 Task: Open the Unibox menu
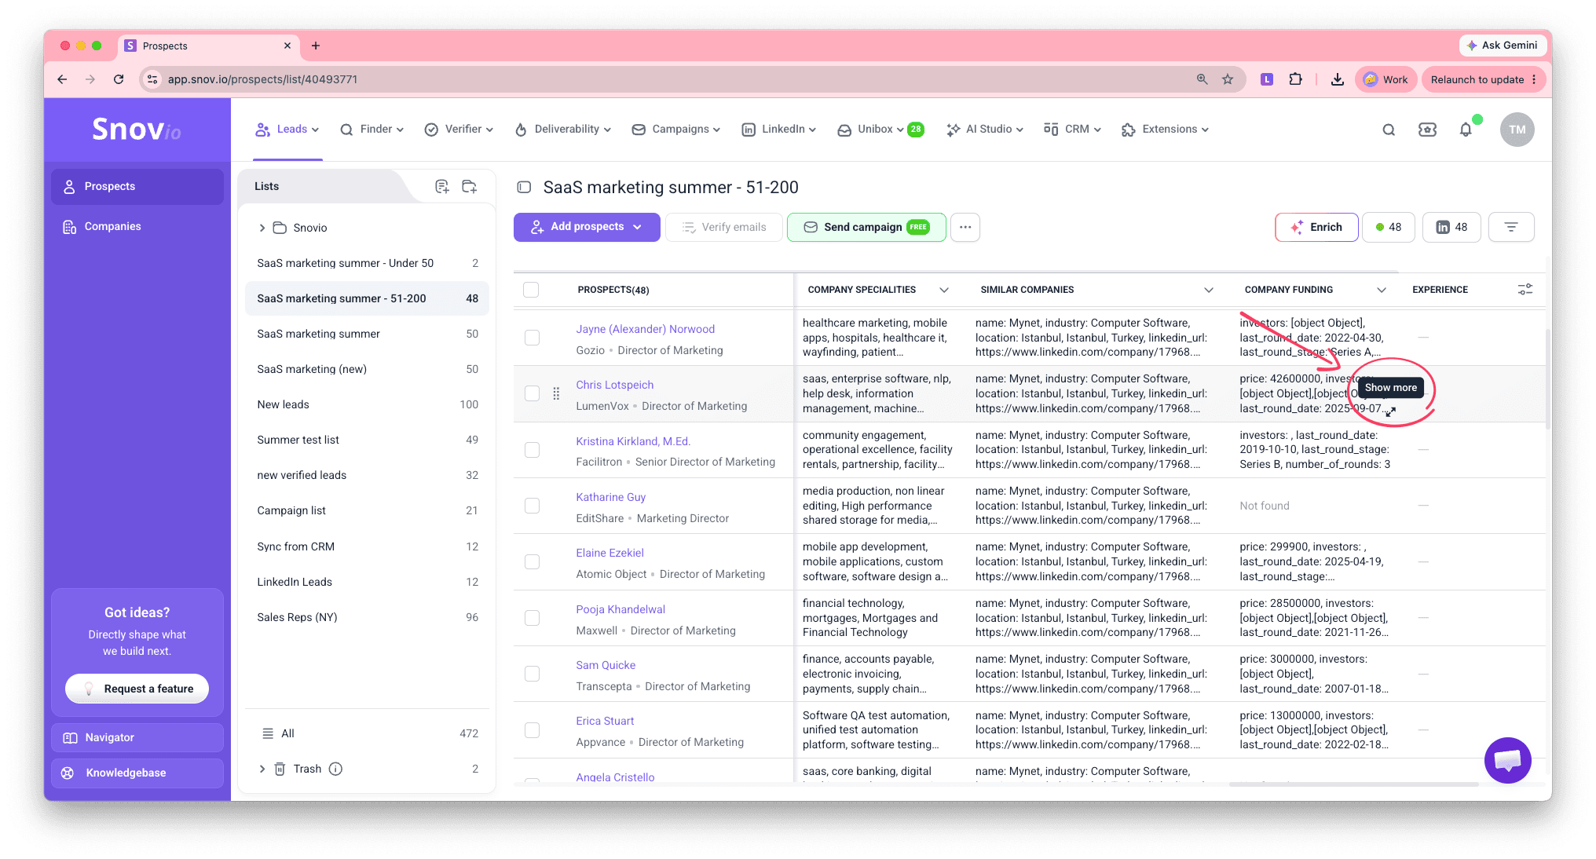point(880,130)
